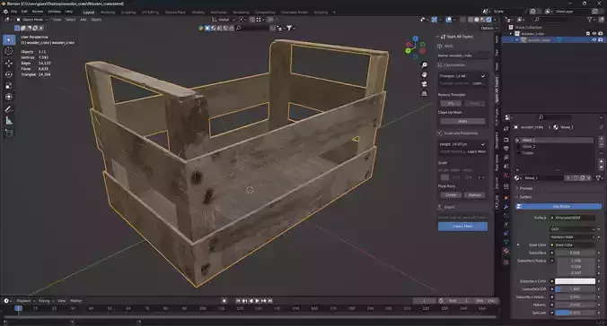
Task: Toggle the camera view icon
Action: (425, 84)
